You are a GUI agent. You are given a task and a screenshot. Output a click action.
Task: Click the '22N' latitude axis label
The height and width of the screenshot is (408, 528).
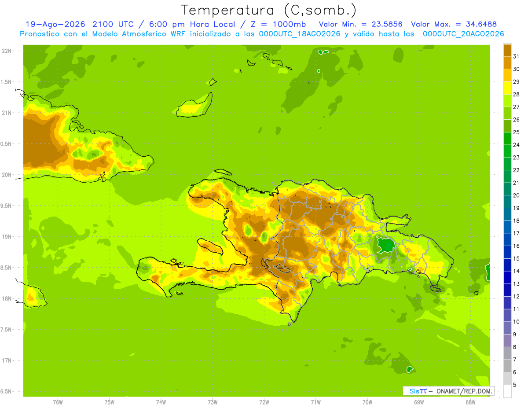pos(6,51)
